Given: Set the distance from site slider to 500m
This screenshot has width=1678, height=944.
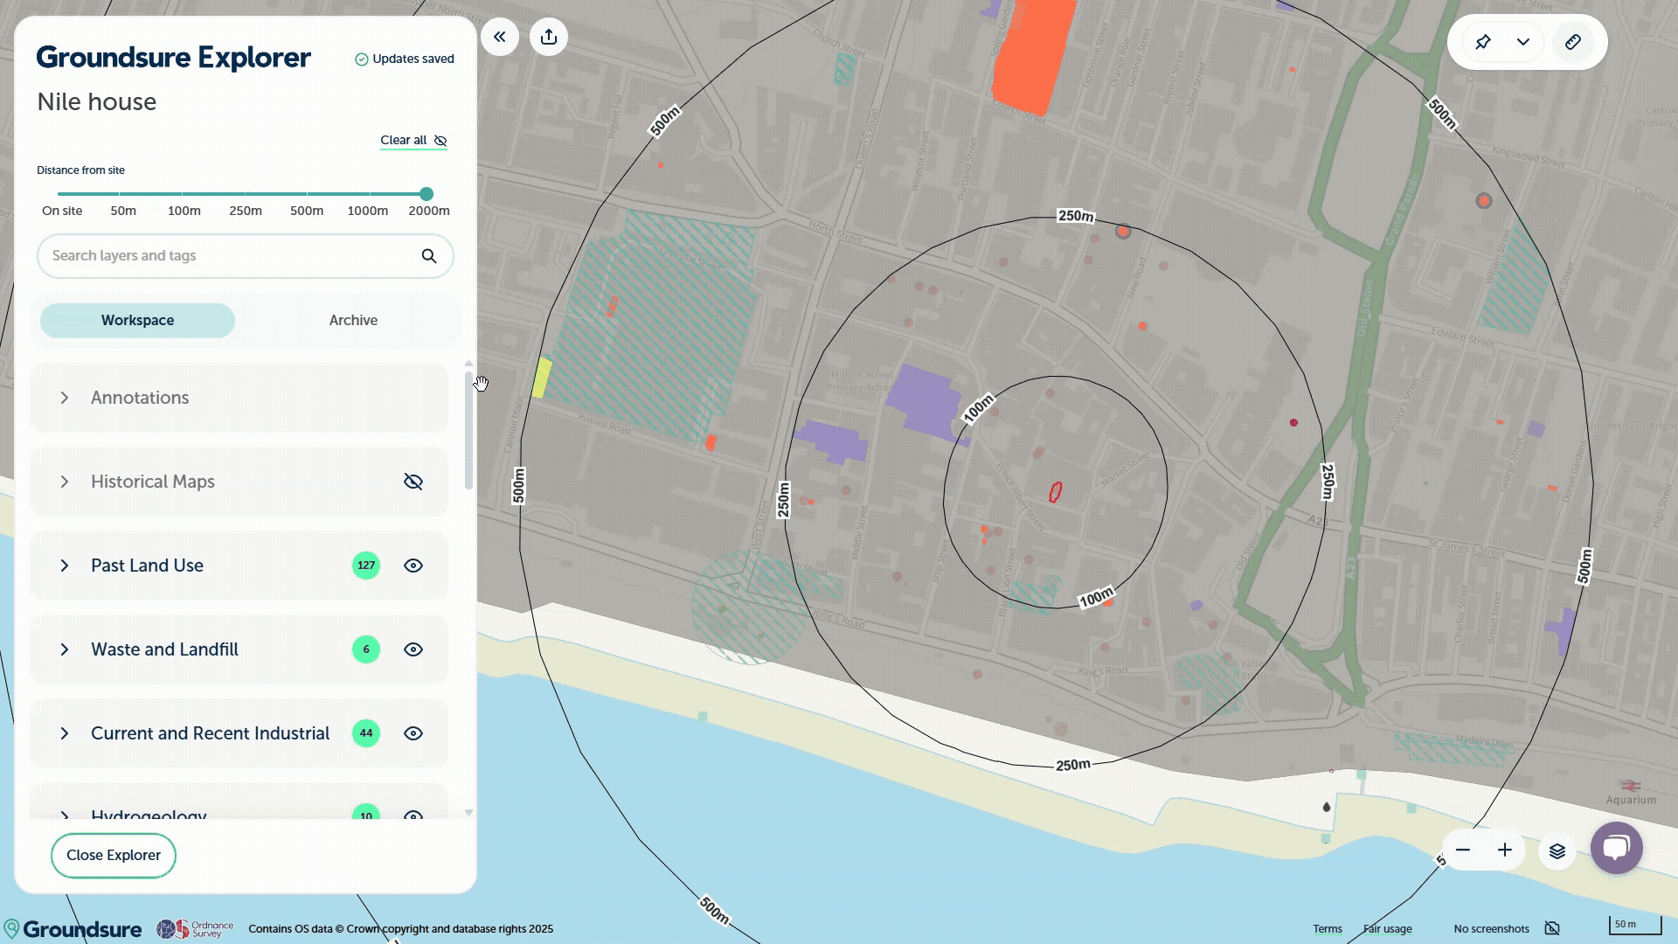Looking at the screenshot, I should pos(305,193).
